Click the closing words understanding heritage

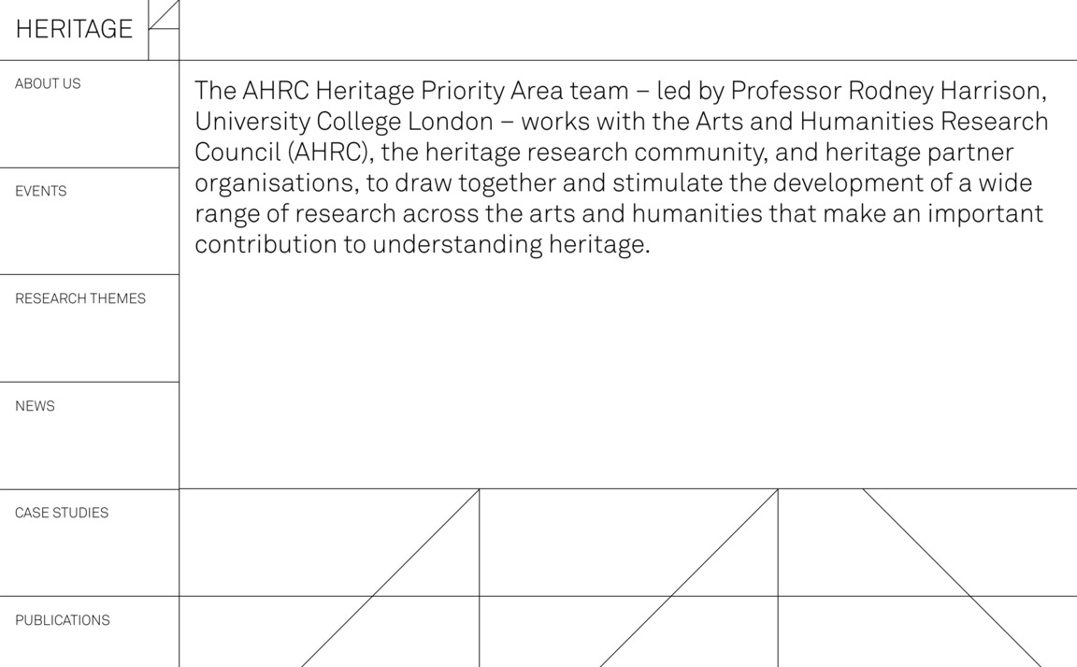(x=510, y=245)
